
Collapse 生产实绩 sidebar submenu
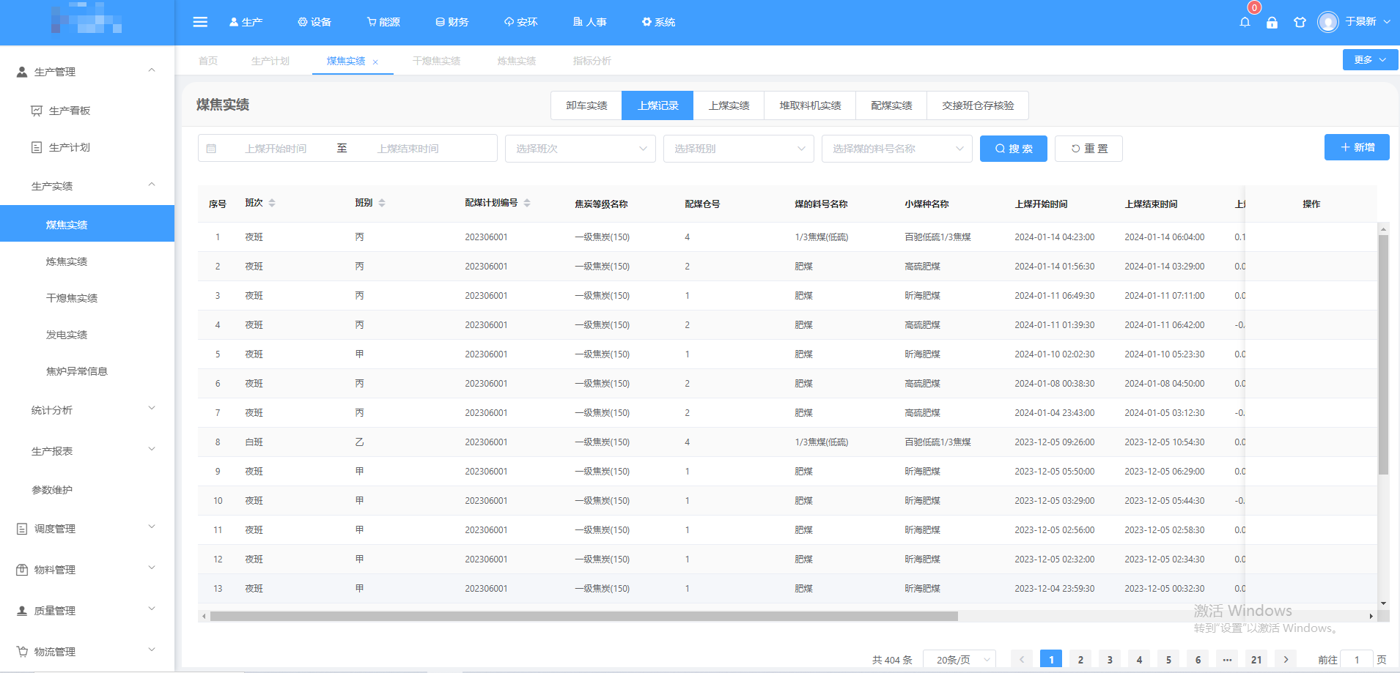point(87,186)
